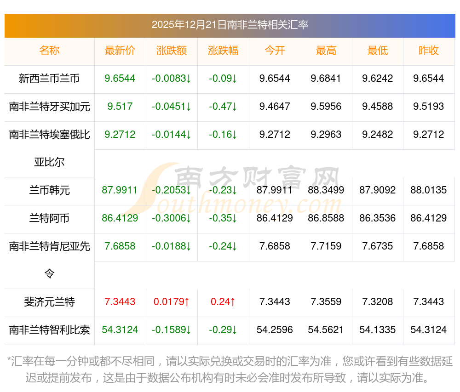Click change percent -0.23↓
Viewport: 460px width, 392px height.
coord(223,190)
